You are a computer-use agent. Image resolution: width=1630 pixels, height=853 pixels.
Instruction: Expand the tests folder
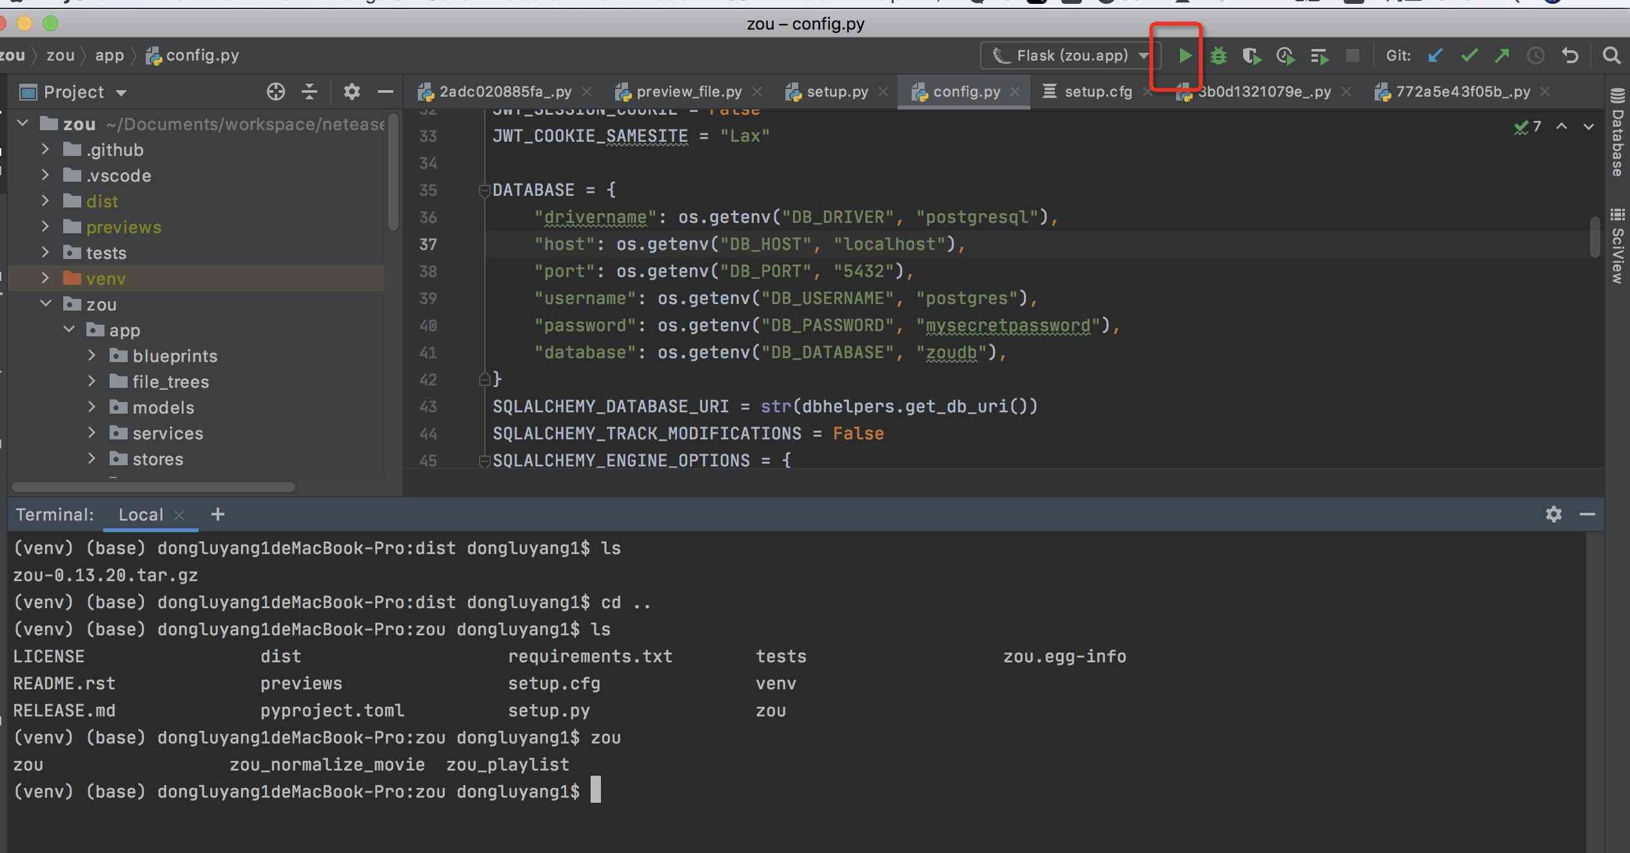click(45, 252)
